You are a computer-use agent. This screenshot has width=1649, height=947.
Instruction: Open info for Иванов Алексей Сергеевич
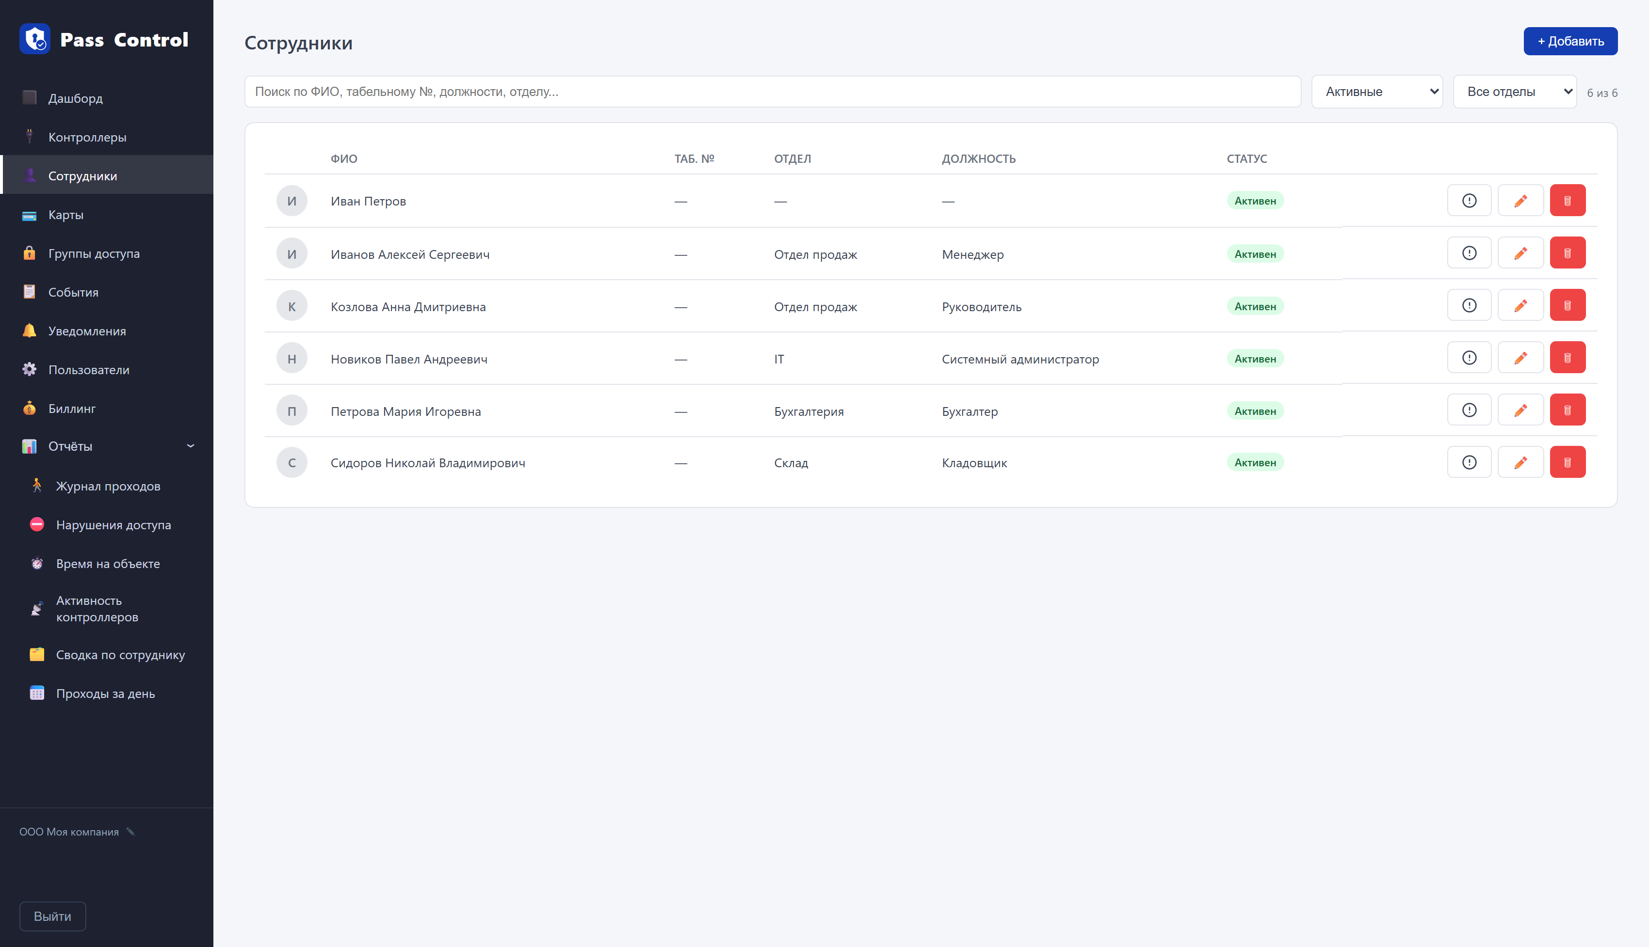(x=1469, y=253)
